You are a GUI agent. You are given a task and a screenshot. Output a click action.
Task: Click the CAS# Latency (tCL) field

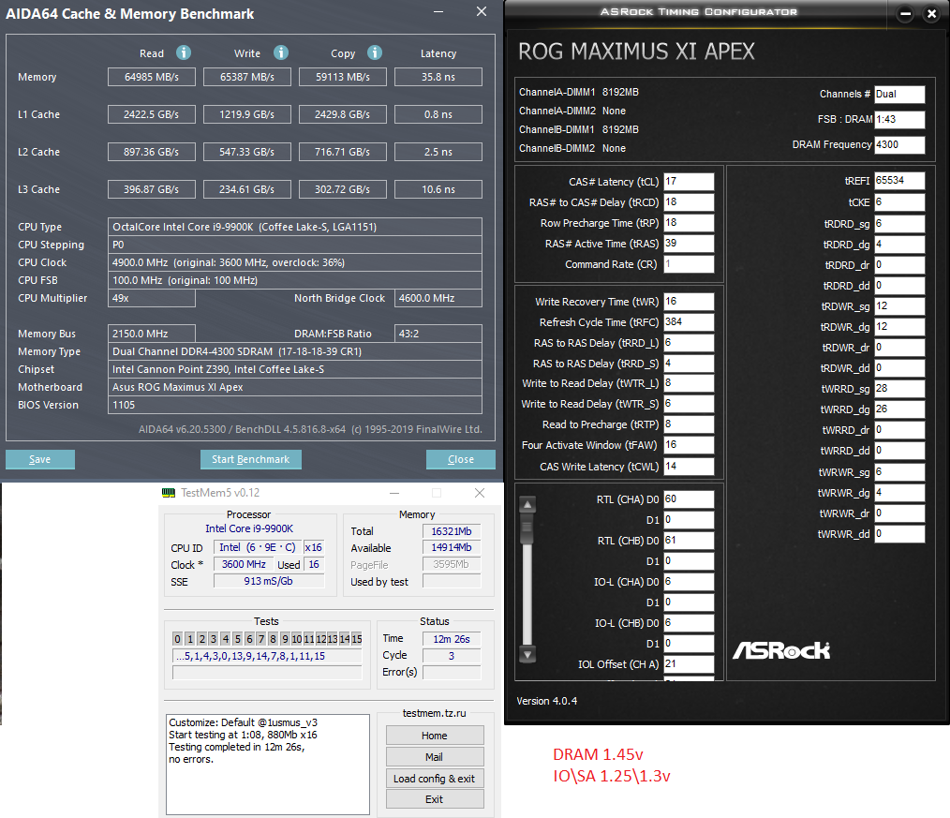(x=689, y=182)
